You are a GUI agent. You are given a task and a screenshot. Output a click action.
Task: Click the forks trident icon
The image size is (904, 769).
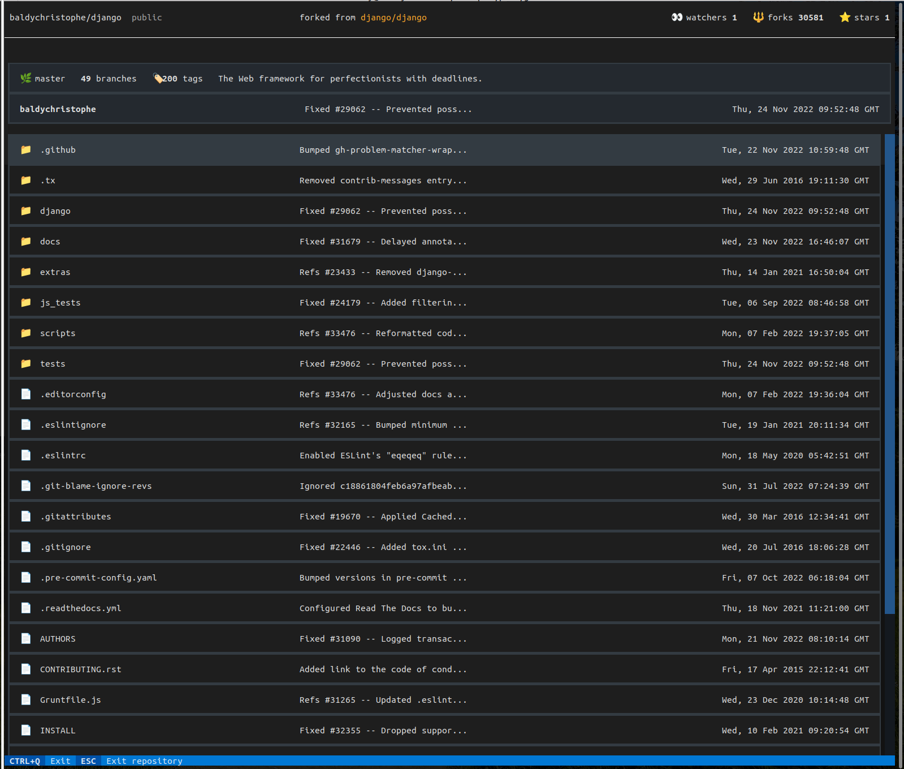758,18
